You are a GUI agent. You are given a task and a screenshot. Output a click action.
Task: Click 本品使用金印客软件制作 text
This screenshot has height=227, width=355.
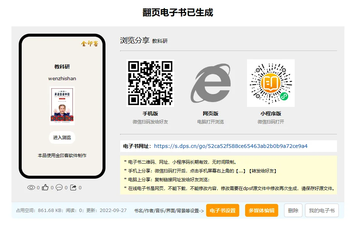point(62,156)
